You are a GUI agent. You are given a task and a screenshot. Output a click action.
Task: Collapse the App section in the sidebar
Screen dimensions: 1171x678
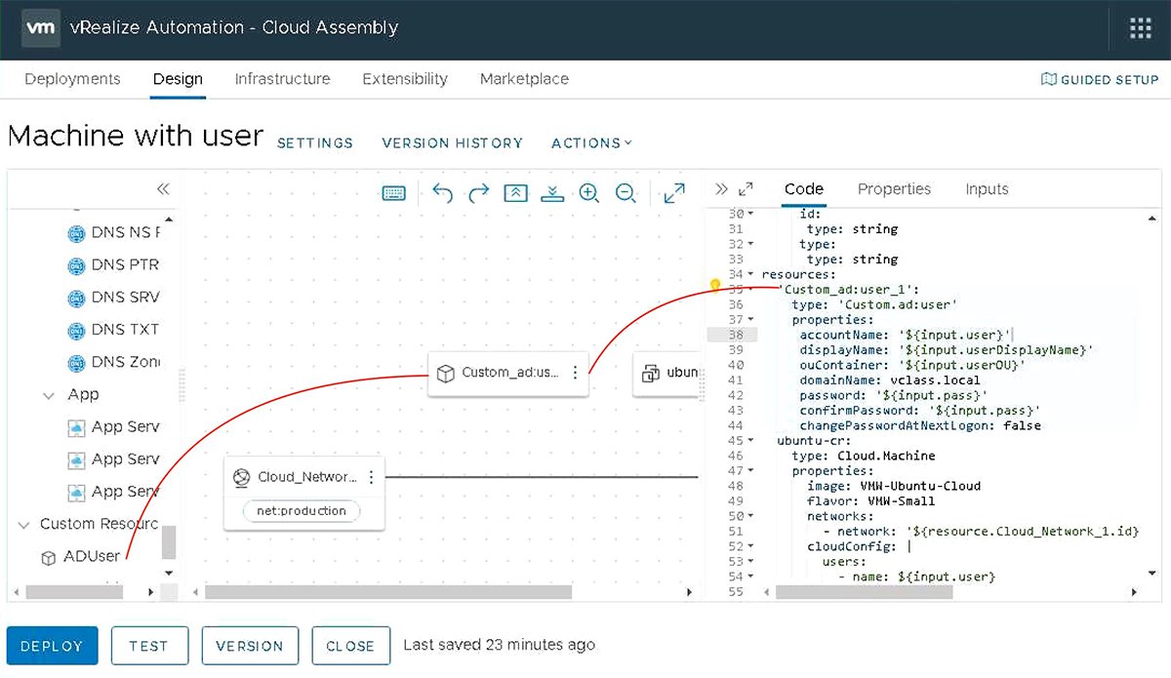coord(50,394)
